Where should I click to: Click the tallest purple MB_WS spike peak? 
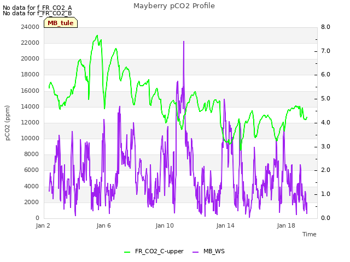[184, 41]
